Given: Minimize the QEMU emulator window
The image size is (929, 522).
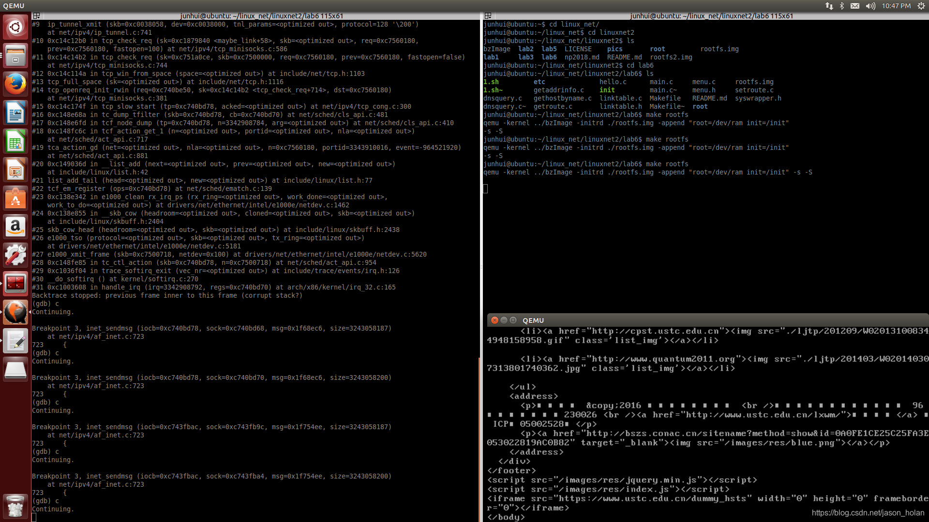Looking at the screenshot, I should pos(504,320).
